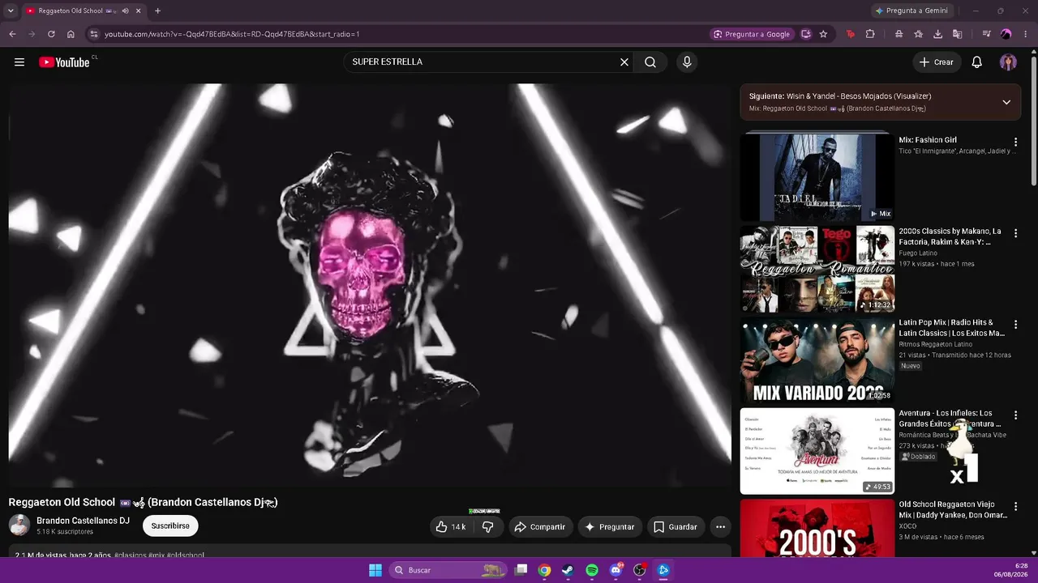Like the video (14 k thumbs up)
1038x583 pixels.
tap(452, 526)
